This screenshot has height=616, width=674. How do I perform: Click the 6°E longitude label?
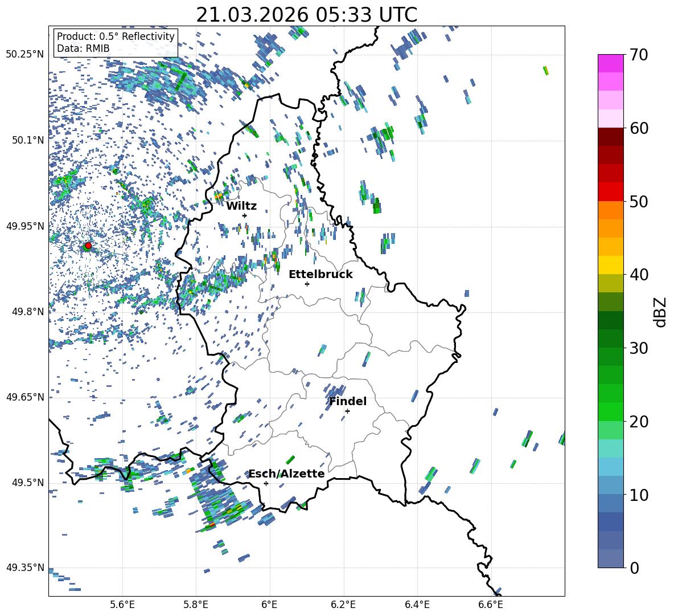click(269, 605)
